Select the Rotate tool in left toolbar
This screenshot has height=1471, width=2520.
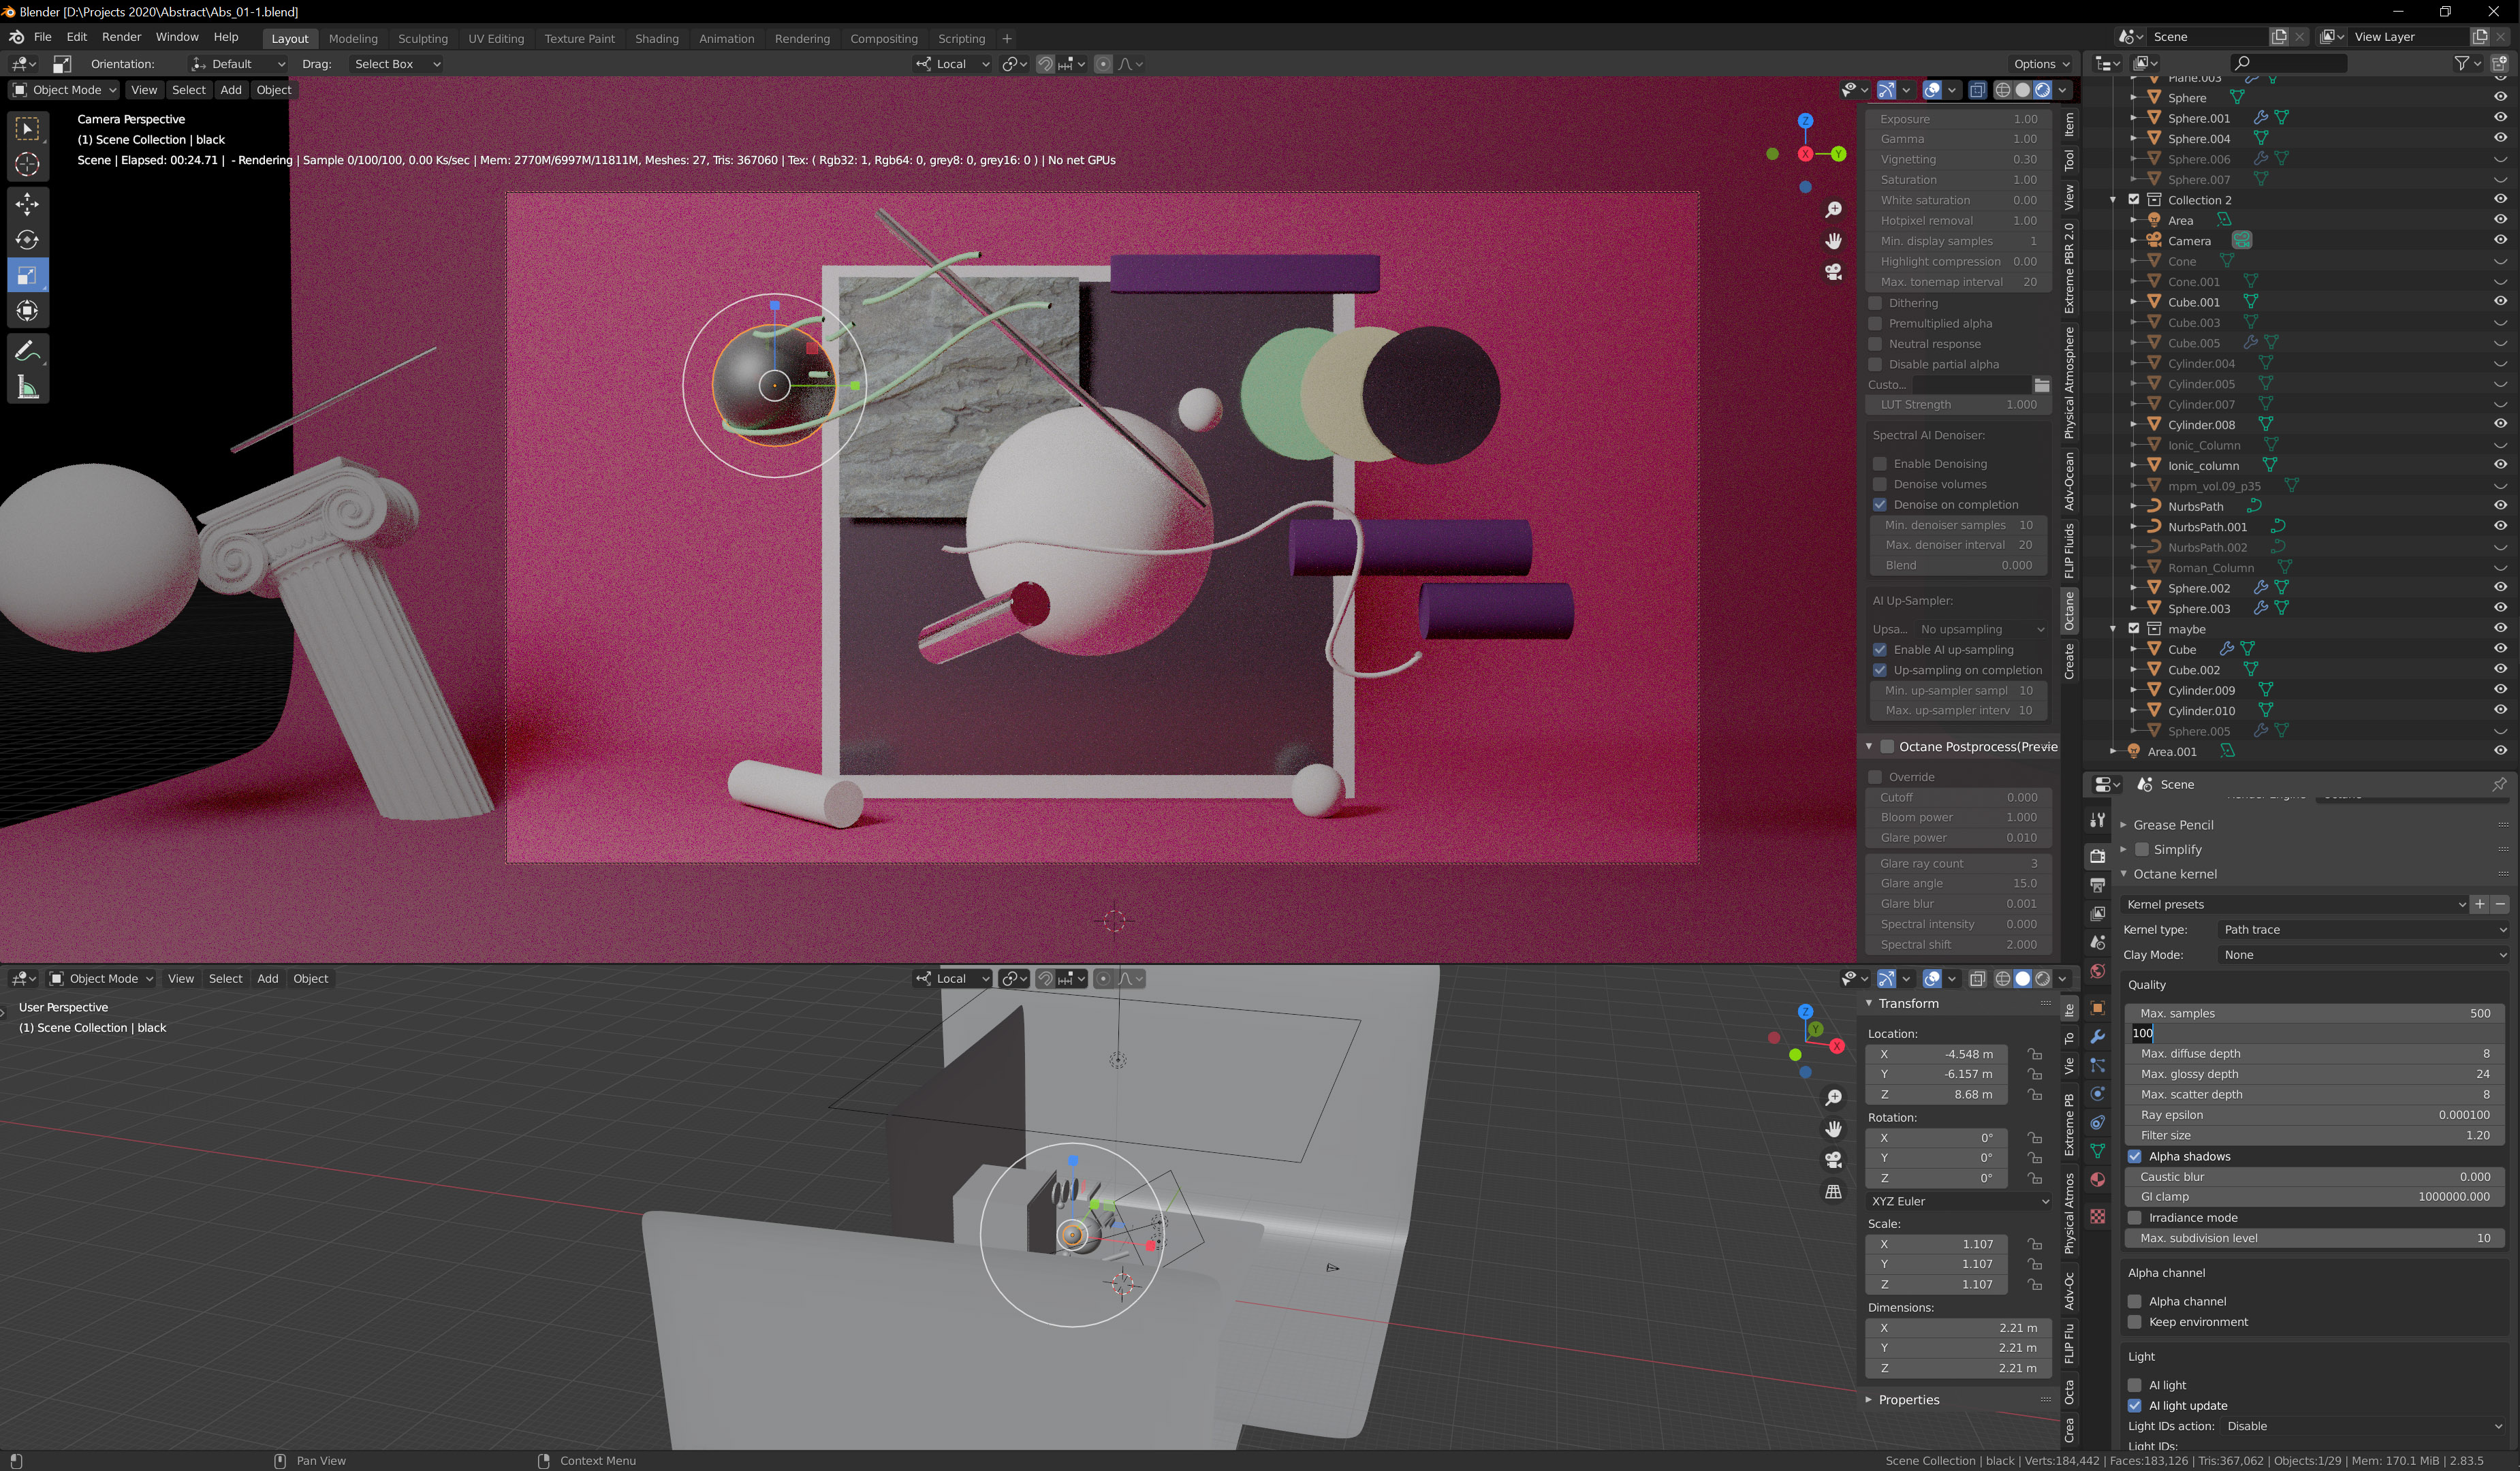click(27, 240)
